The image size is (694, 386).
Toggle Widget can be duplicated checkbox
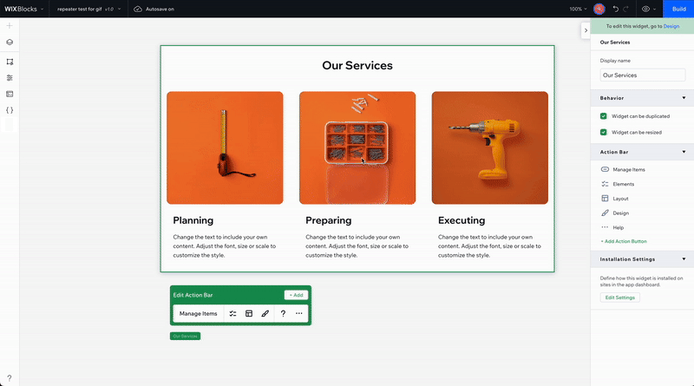(603, 116)
